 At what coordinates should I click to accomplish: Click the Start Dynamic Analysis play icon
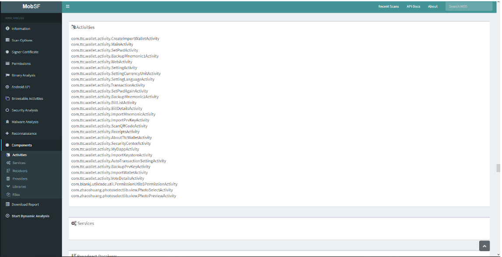point(8,216)
